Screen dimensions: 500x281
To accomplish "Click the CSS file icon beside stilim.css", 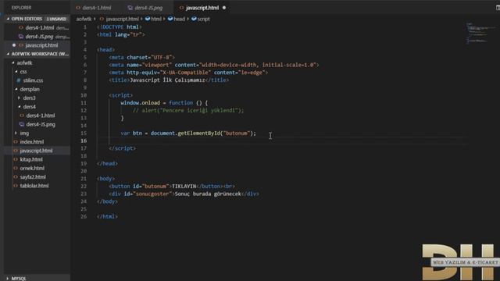I will coord(19,80).
